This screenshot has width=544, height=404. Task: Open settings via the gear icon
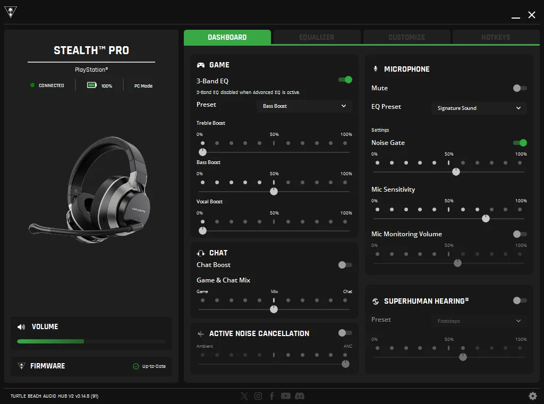(x=532, y=396)
